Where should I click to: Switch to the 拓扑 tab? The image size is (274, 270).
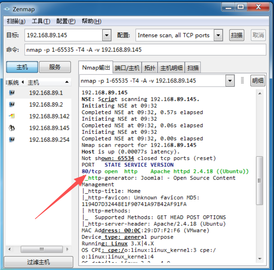click(x=150, y=68)
